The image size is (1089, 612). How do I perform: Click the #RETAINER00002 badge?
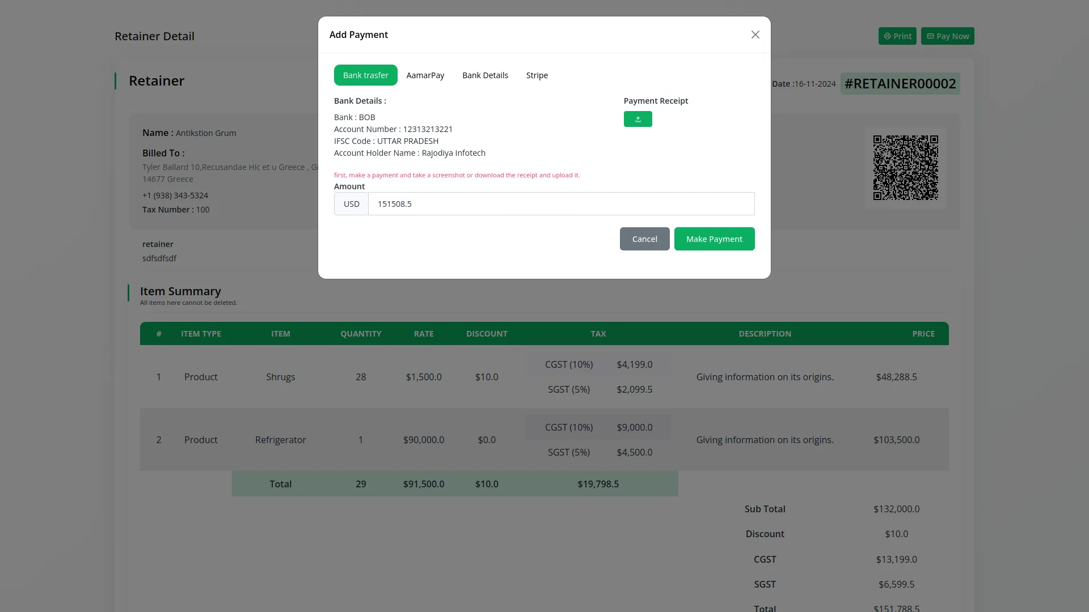coord(900,84)
